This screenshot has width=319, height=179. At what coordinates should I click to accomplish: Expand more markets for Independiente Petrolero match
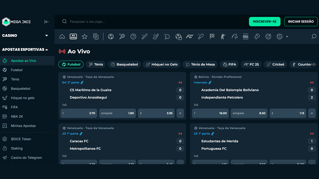312,113
